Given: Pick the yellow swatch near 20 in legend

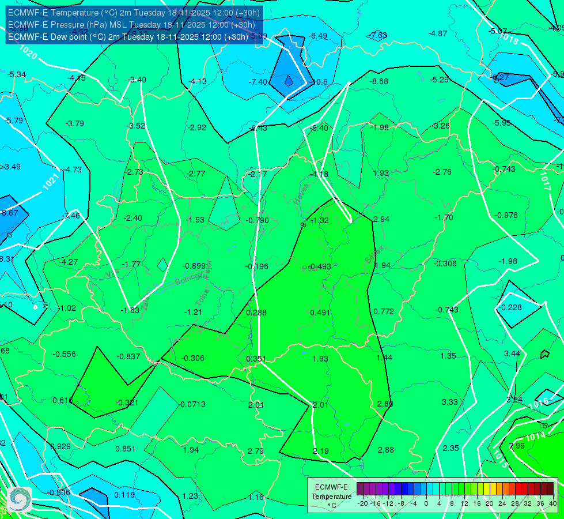Looking at the screenshot, I should [x=487, y=489].
